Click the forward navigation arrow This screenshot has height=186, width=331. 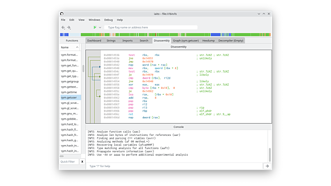pos(69,27)
